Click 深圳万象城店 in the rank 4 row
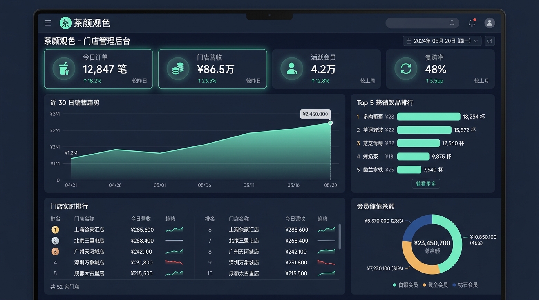 point(89,262)
